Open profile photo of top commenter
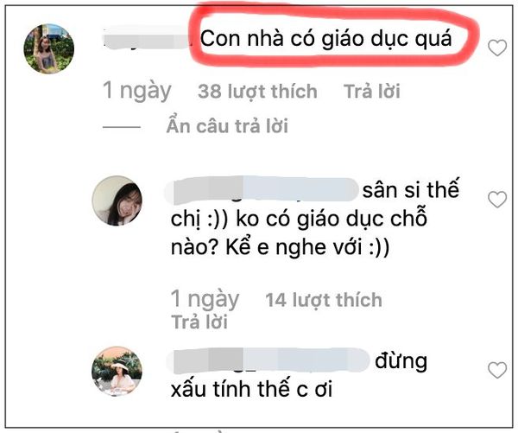518x433 pixels. (49, 48)
